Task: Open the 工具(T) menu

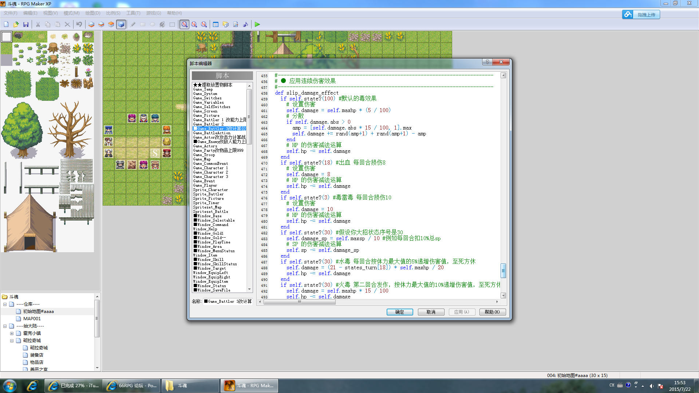Action: click(x=133, y=13)
